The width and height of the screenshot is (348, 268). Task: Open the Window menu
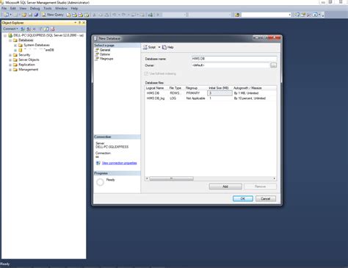[x=61, y=8]
